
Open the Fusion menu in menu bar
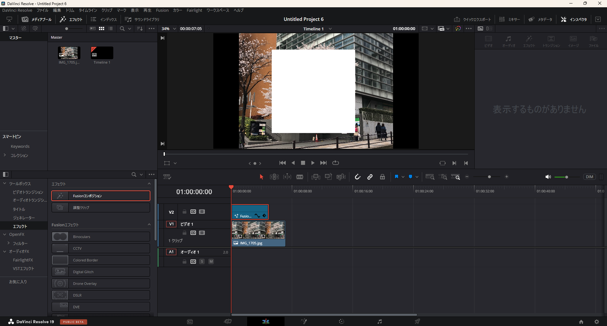pyautogui.click(x=162, y=10)
